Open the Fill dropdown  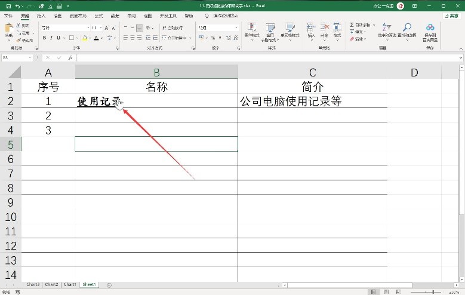point(358,32)
